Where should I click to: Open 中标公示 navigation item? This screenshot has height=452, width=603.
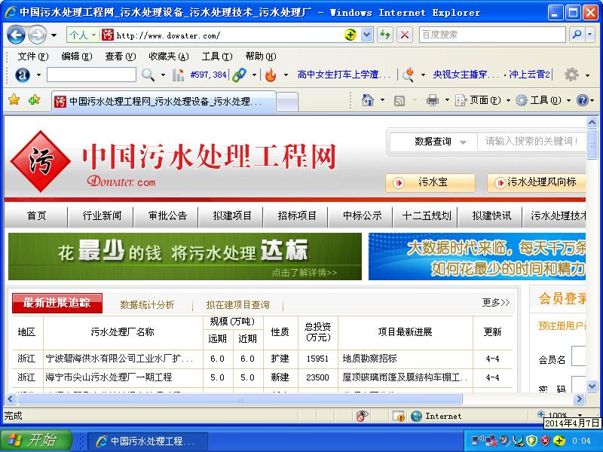tap(362, 215)
